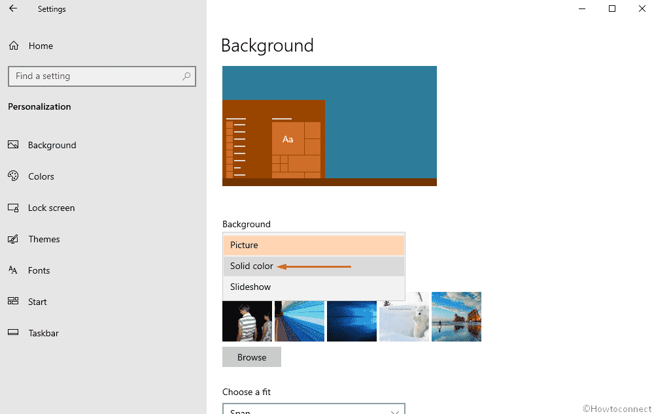This screenshot has width=654, height=414.
Task: Expand the Choose a fit dropdown
Action: [x=314, y=409]
